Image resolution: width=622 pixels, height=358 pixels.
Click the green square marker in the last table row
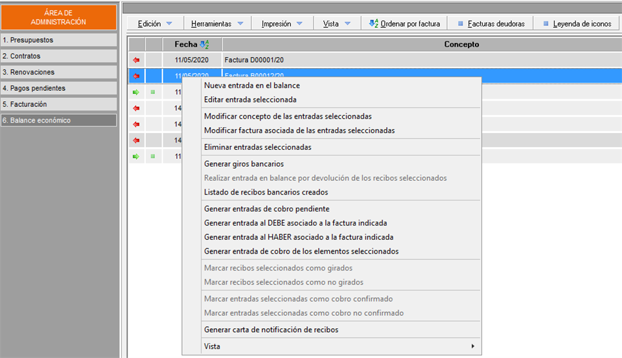click(x=153, y=156)
